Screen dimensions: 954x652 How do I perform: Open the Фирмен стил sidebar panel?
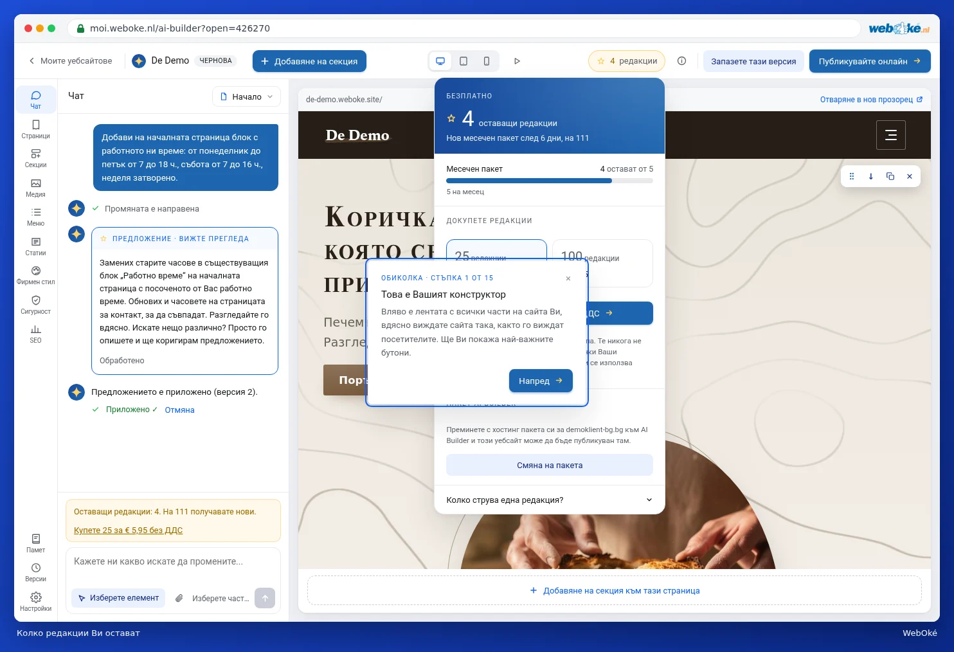click(35, 275)
